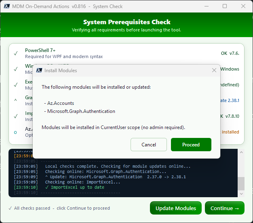Cancel the Install Modules dialog
This screenshot has height=223, width=253.
149,145
